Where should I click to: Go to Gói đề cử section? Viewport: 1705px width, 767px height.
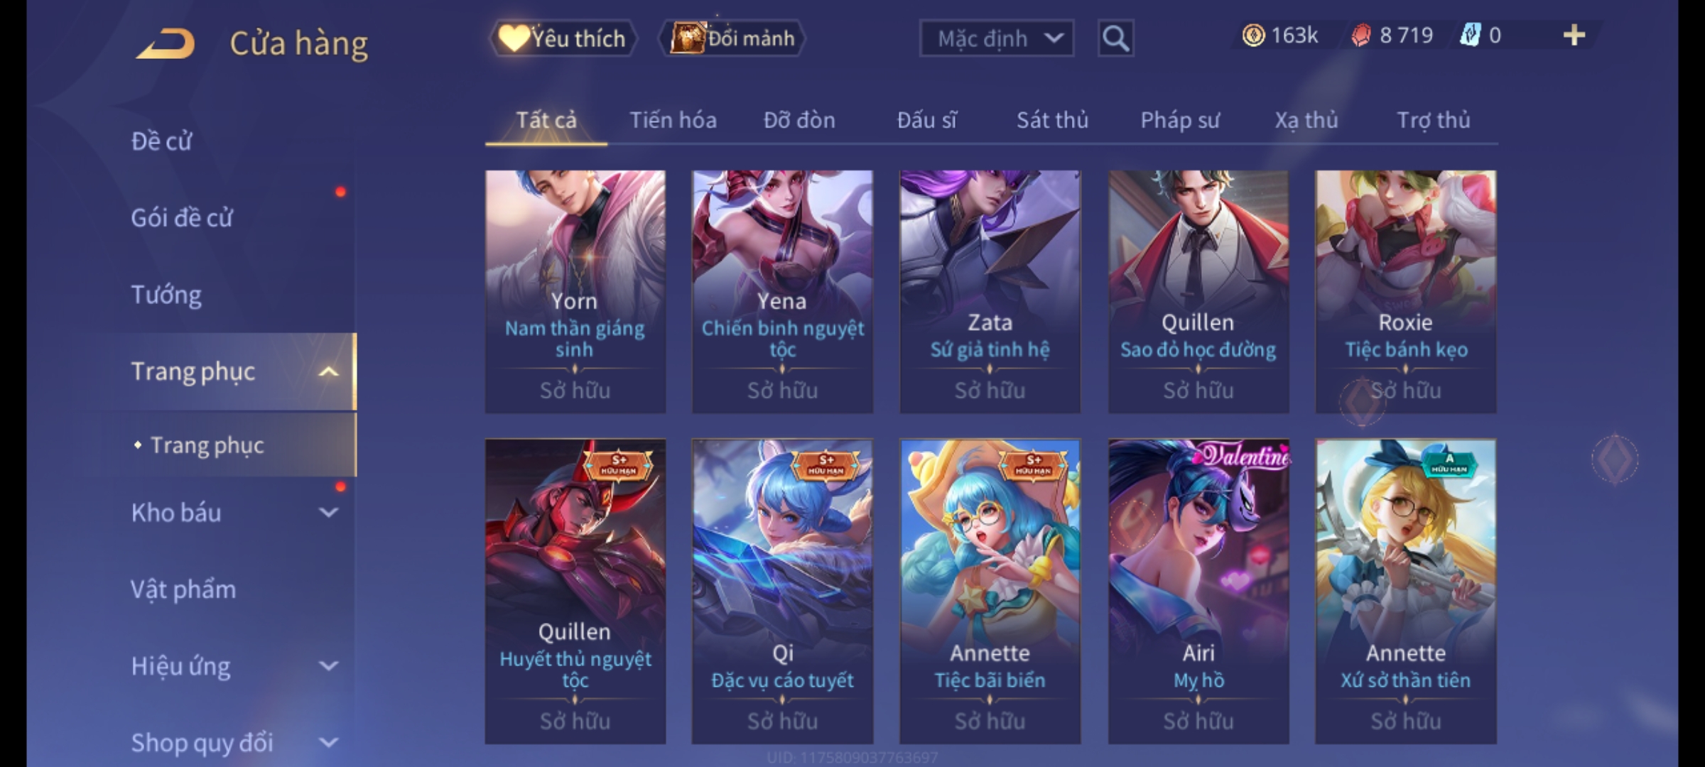(x=182, y=218)
